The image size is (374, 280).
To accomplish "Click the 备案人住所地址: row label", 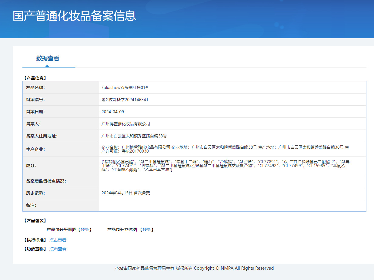I will coord(42,136).
